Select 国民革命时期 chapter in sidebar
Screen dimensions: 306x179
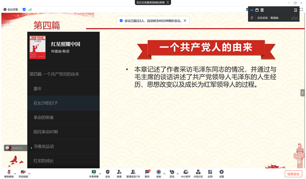(46, 131)
